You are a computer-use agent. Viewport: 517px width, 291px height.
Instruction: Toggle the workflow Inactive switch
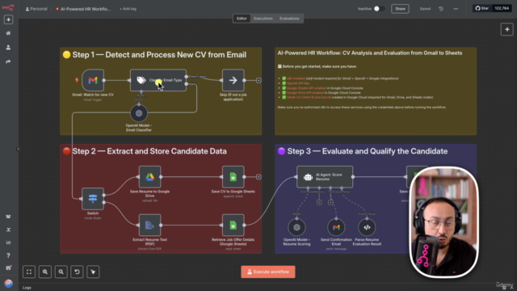[x=379, y=9]
